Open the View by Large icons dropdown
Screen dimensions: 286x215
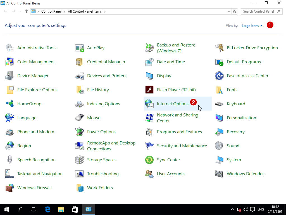(x=252, y=26)
